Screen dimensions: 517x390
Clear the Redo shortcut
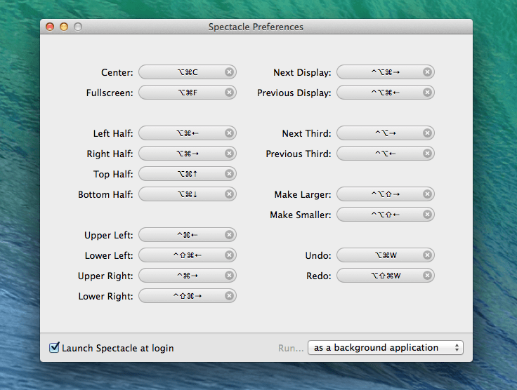click(427, 276)
